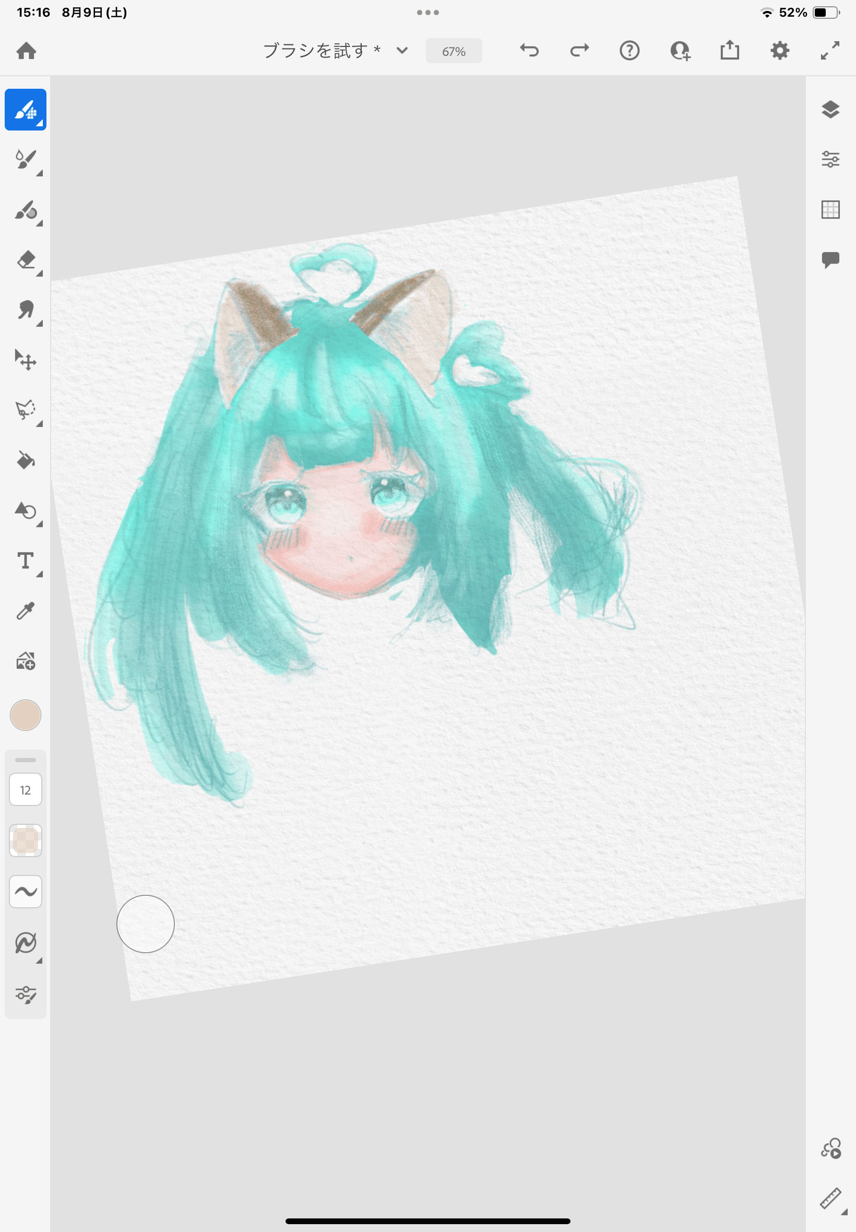Open the app settings gear

(x=780, y=51)
